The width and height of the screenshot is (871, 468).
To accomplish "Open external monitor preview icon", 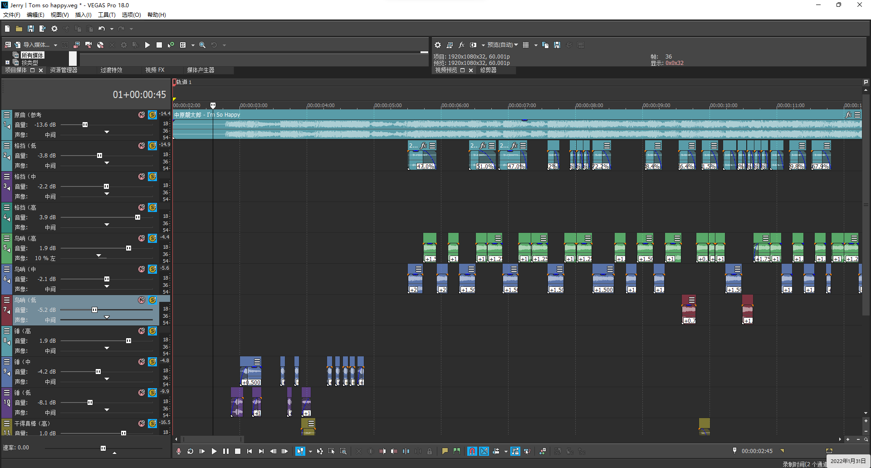I will click(450, 45).
